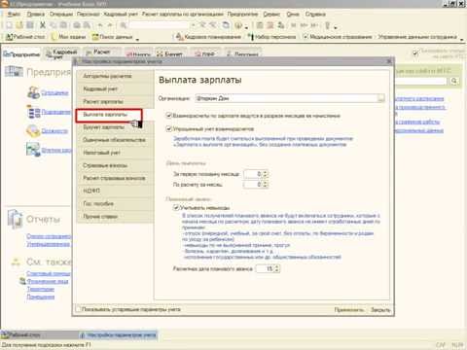The height and width of the screenshot is (350, 467).
Task: Open Рабочий стол from the shortcut toolbar
Action: [x=25, y=37]
